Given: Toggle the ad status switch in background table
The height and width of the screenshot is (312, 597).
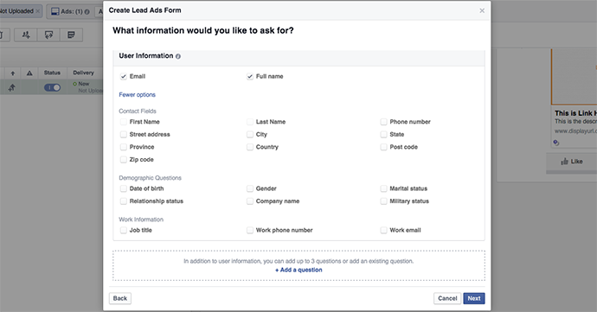Looking at the screenshot, I should point(52,87).
